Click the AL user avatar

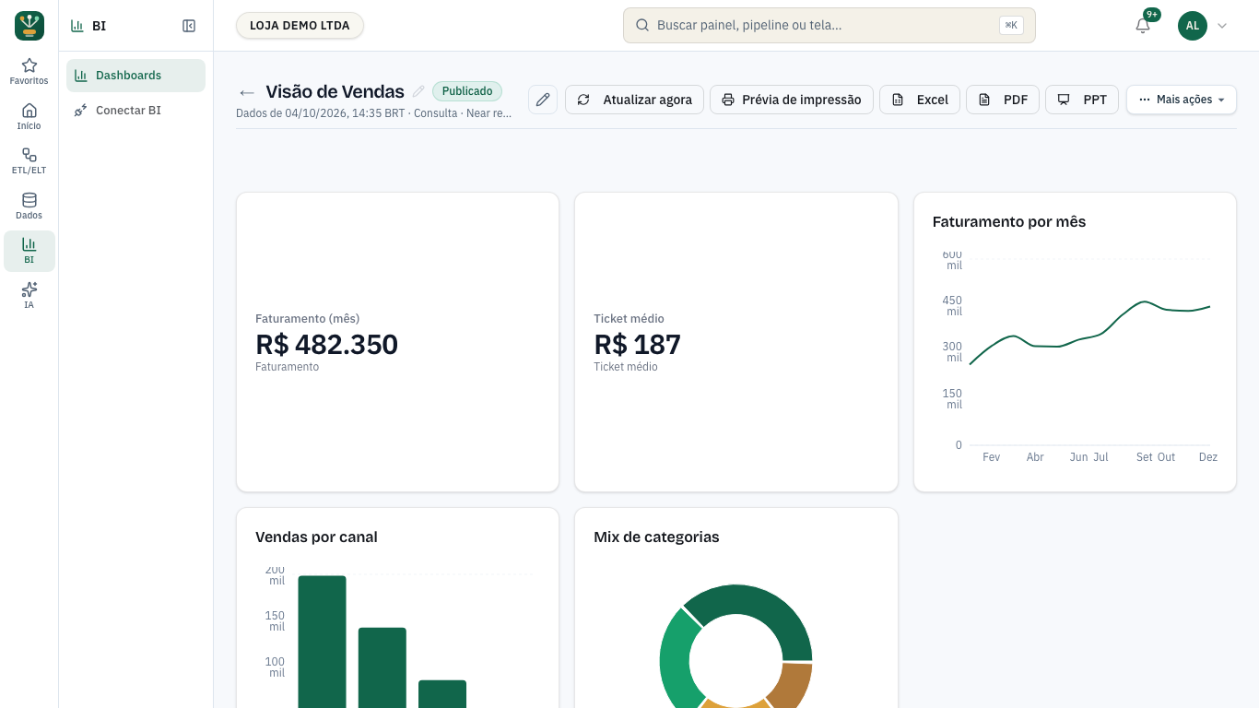pos(1193,26)
